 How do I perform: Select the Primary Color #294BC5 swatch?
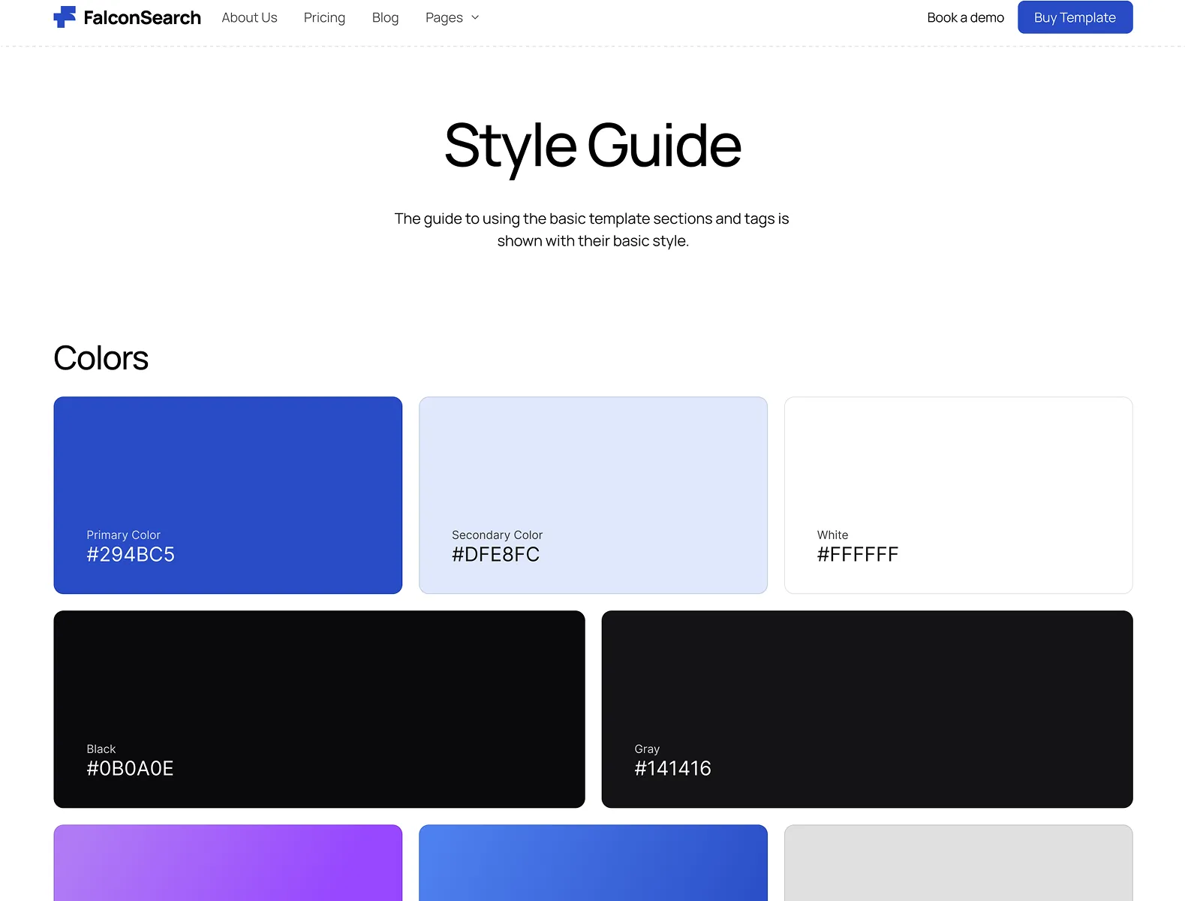click(x=228, y=496)
